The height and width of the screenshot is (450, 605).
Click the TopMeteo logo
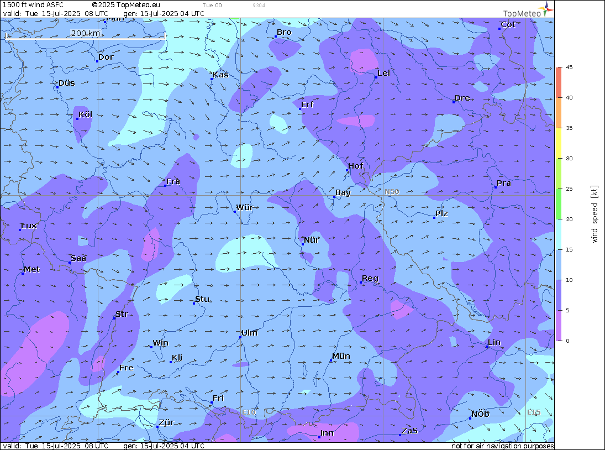point(528,10)
